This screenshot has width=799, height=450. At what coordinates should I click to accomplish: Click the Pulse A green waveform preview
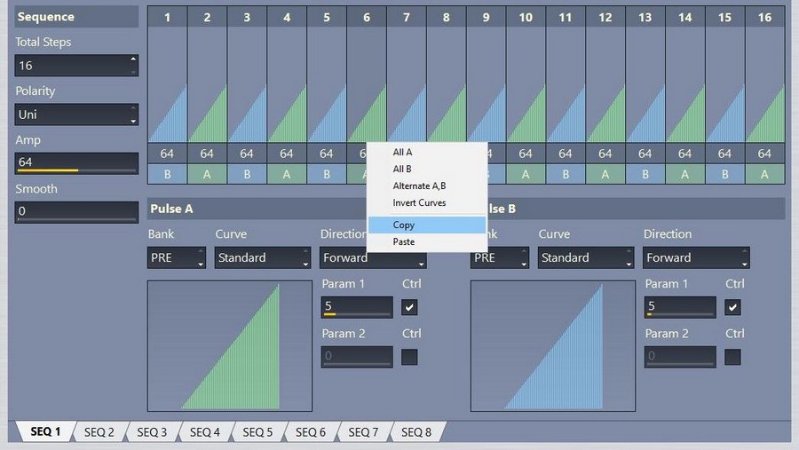230,346
